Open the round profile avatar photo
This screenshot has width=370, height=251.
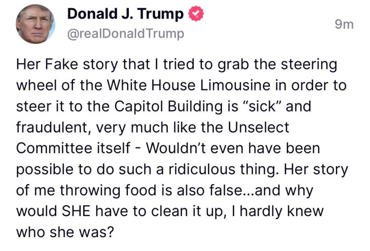click(35, 24)
